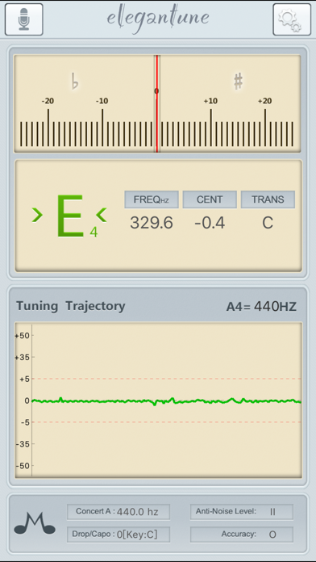Click the large detected note E
Screen dimensions: 316x562
70,216
